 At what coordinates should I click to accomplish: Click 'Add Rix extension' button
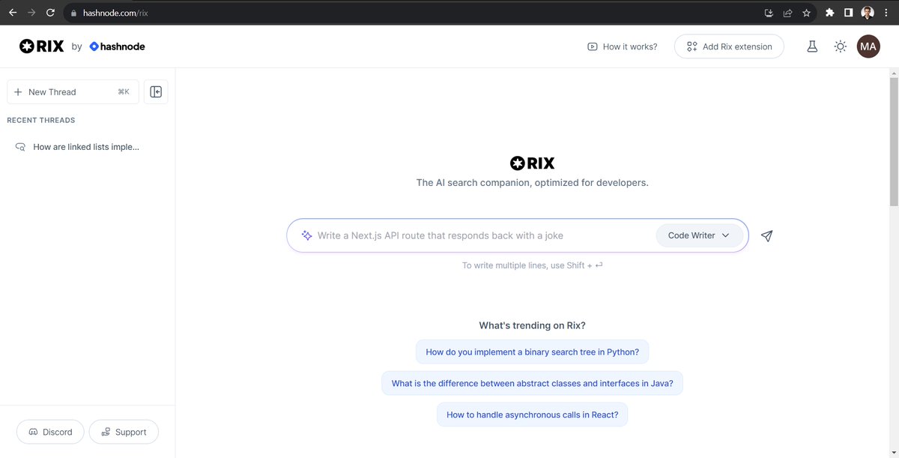tap(728, 46)
